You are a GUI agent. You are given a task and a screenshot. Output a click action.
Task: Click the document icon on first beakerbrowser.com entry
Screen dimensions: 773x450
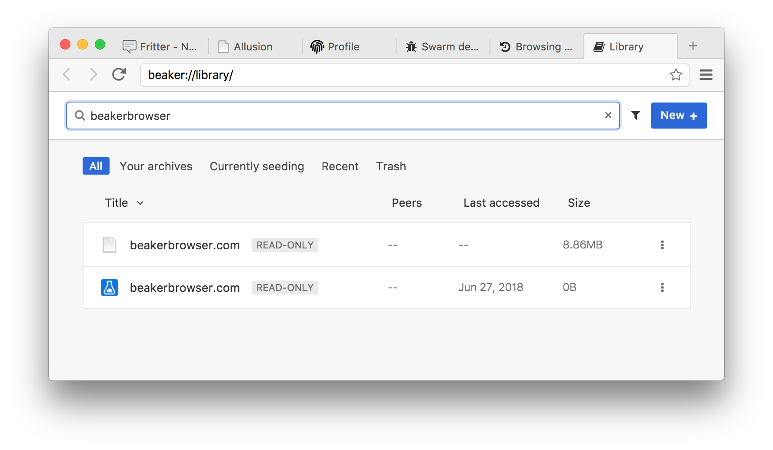[x=109, y=245]
